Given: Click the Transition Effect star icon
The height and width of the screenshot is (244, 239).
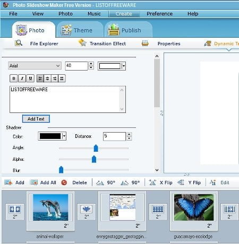Looking at the screenshot, I should click(x=82, y=43).
